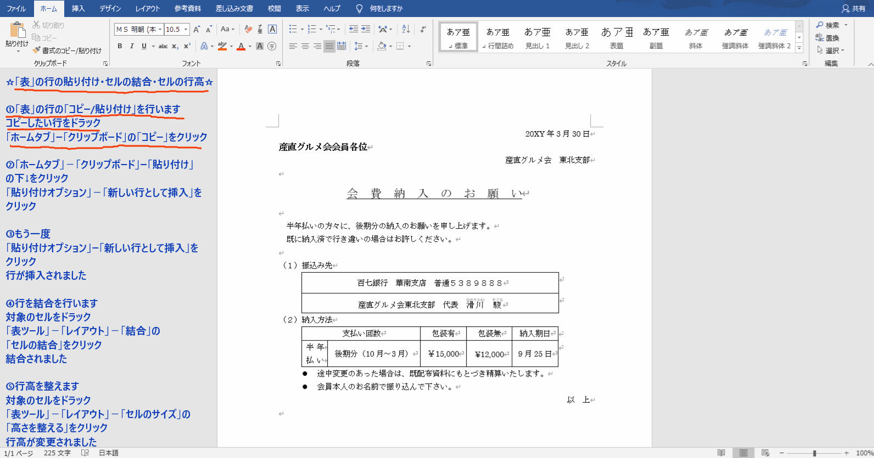Expand the Styles gallery more arrow
The width and height of the screenshot is (874, 458).
click(x=799, y=49)
